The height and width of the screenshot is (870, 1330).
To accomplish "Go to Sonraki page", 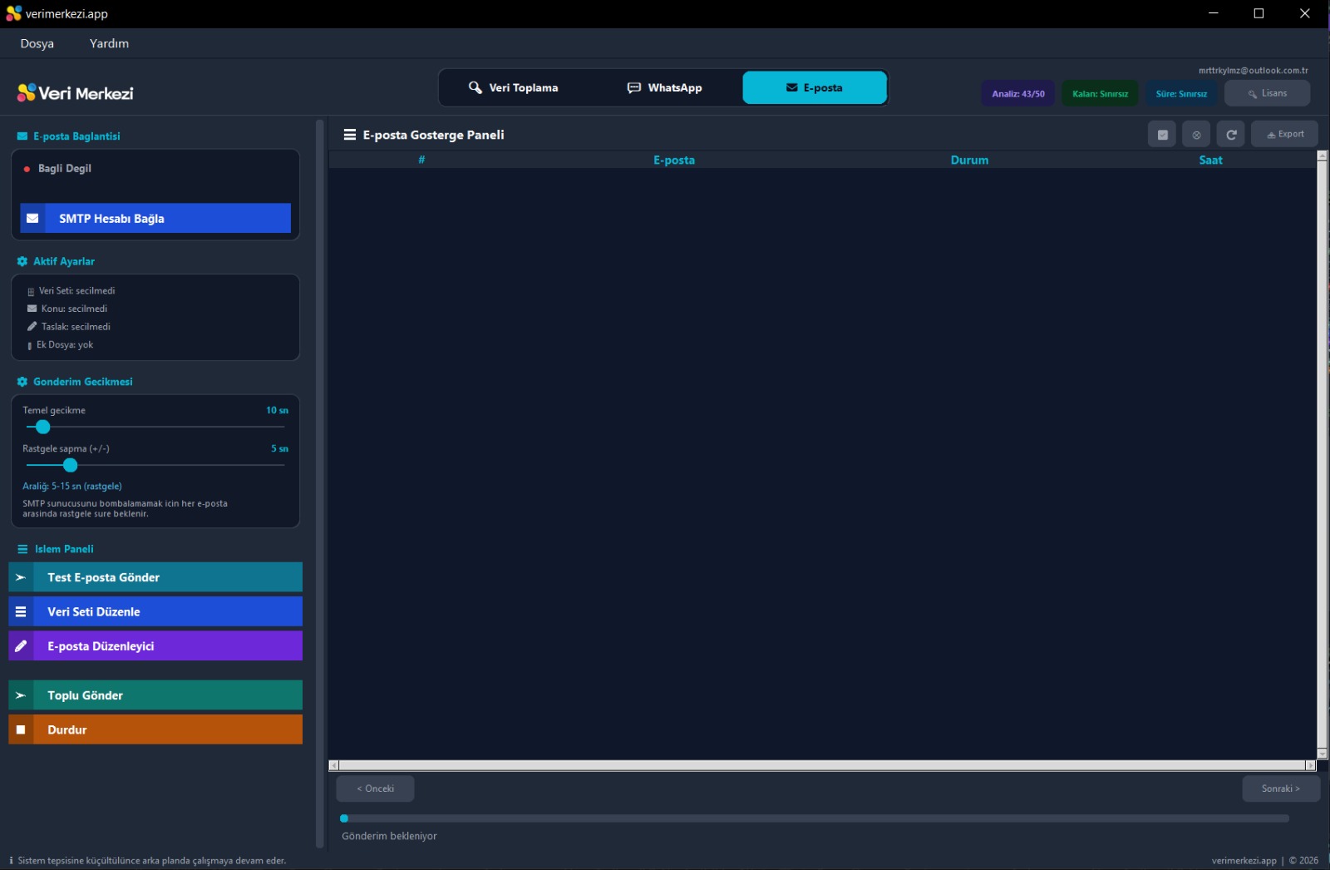I will tap(1281, 788).
